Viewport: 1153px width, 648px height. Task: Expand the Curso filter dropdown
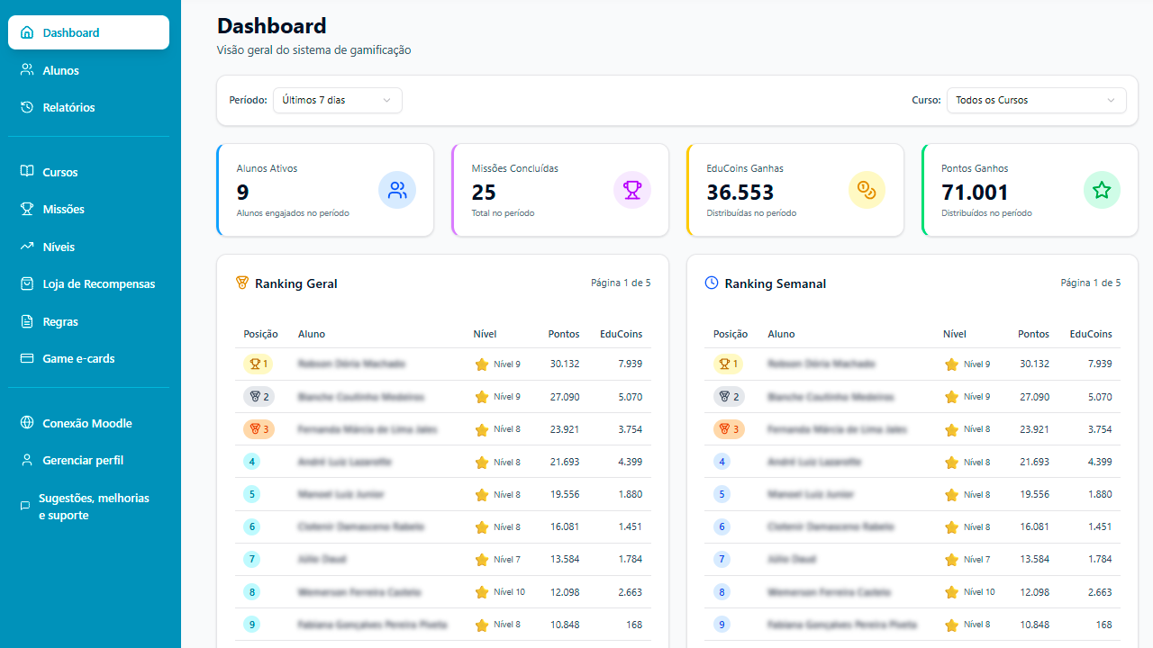point(1035,100)
